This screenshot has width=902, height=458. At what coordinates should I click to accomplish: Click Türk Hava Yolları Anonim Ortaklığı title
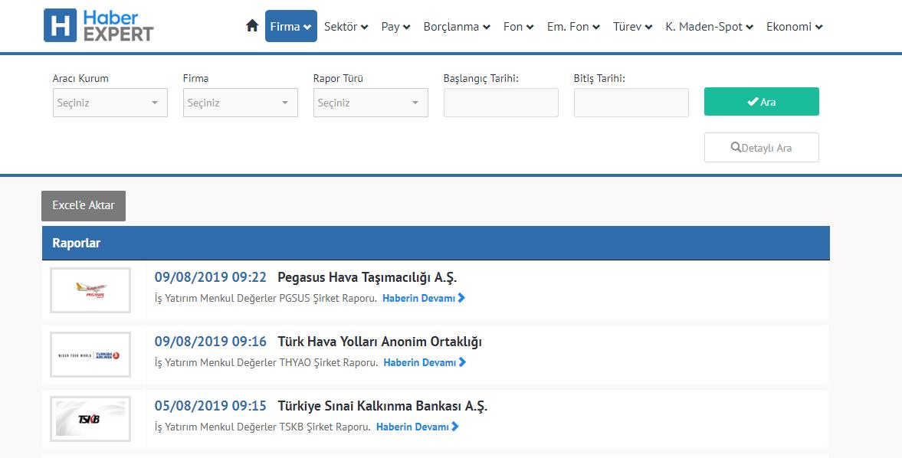pos(379,342)
